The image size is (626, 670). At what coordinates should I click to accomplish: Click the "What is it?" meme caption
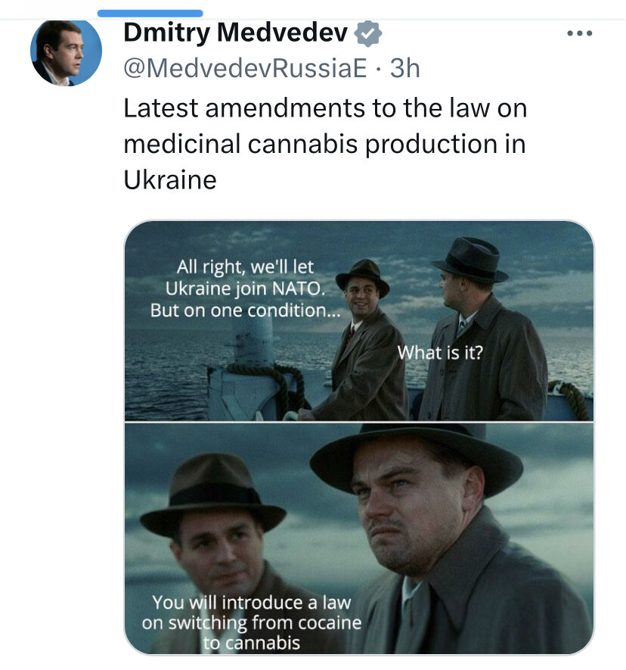tap(439, 352)
